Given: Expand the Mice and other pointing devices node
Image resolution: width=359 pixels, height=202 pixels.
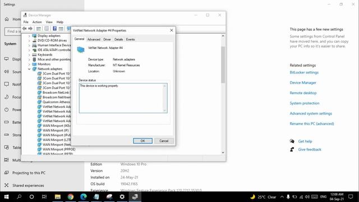Looking at the screenshot, I should point(29,59).
